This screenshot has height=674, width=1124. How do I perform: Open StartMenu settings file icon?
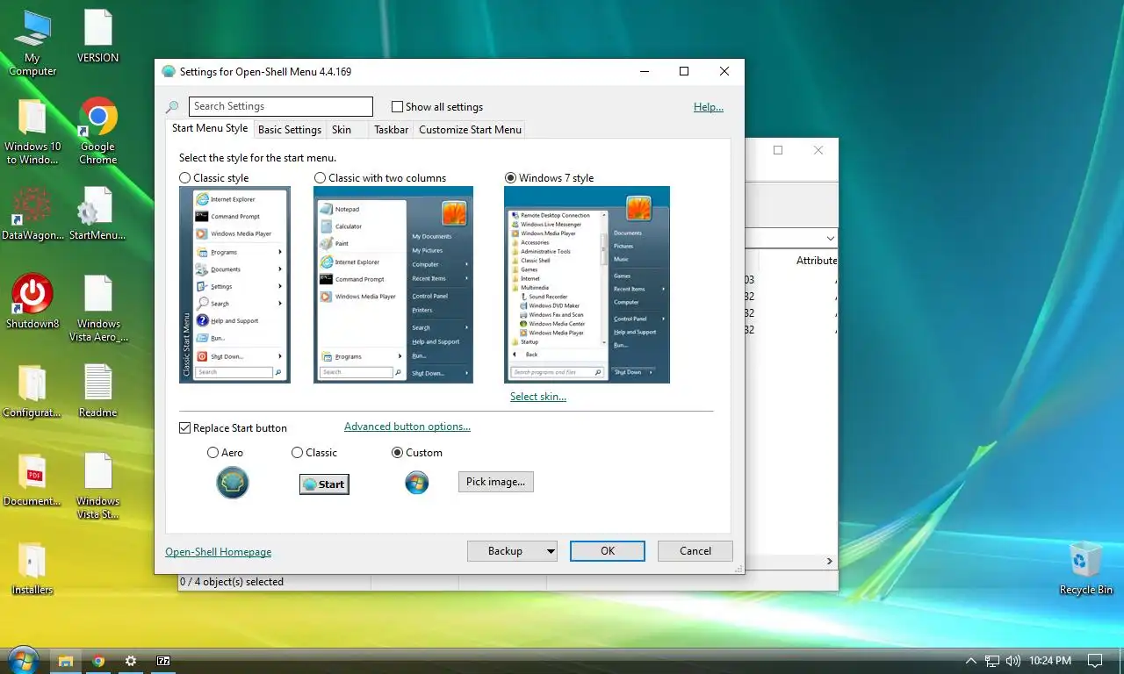97,213
